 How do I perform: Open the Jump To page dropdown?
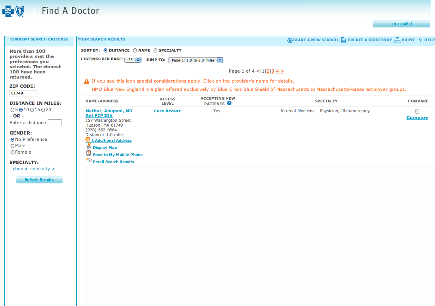[x=195, y=60]
